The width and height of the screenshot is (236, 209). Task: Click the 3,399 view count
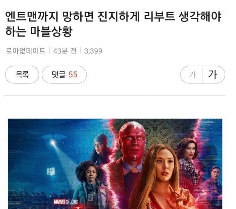[93, 51]
